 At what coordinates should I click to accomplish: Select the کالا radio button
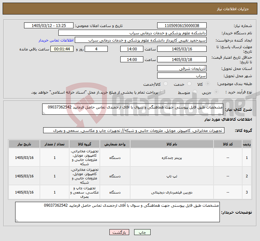[x=208, y=84]
